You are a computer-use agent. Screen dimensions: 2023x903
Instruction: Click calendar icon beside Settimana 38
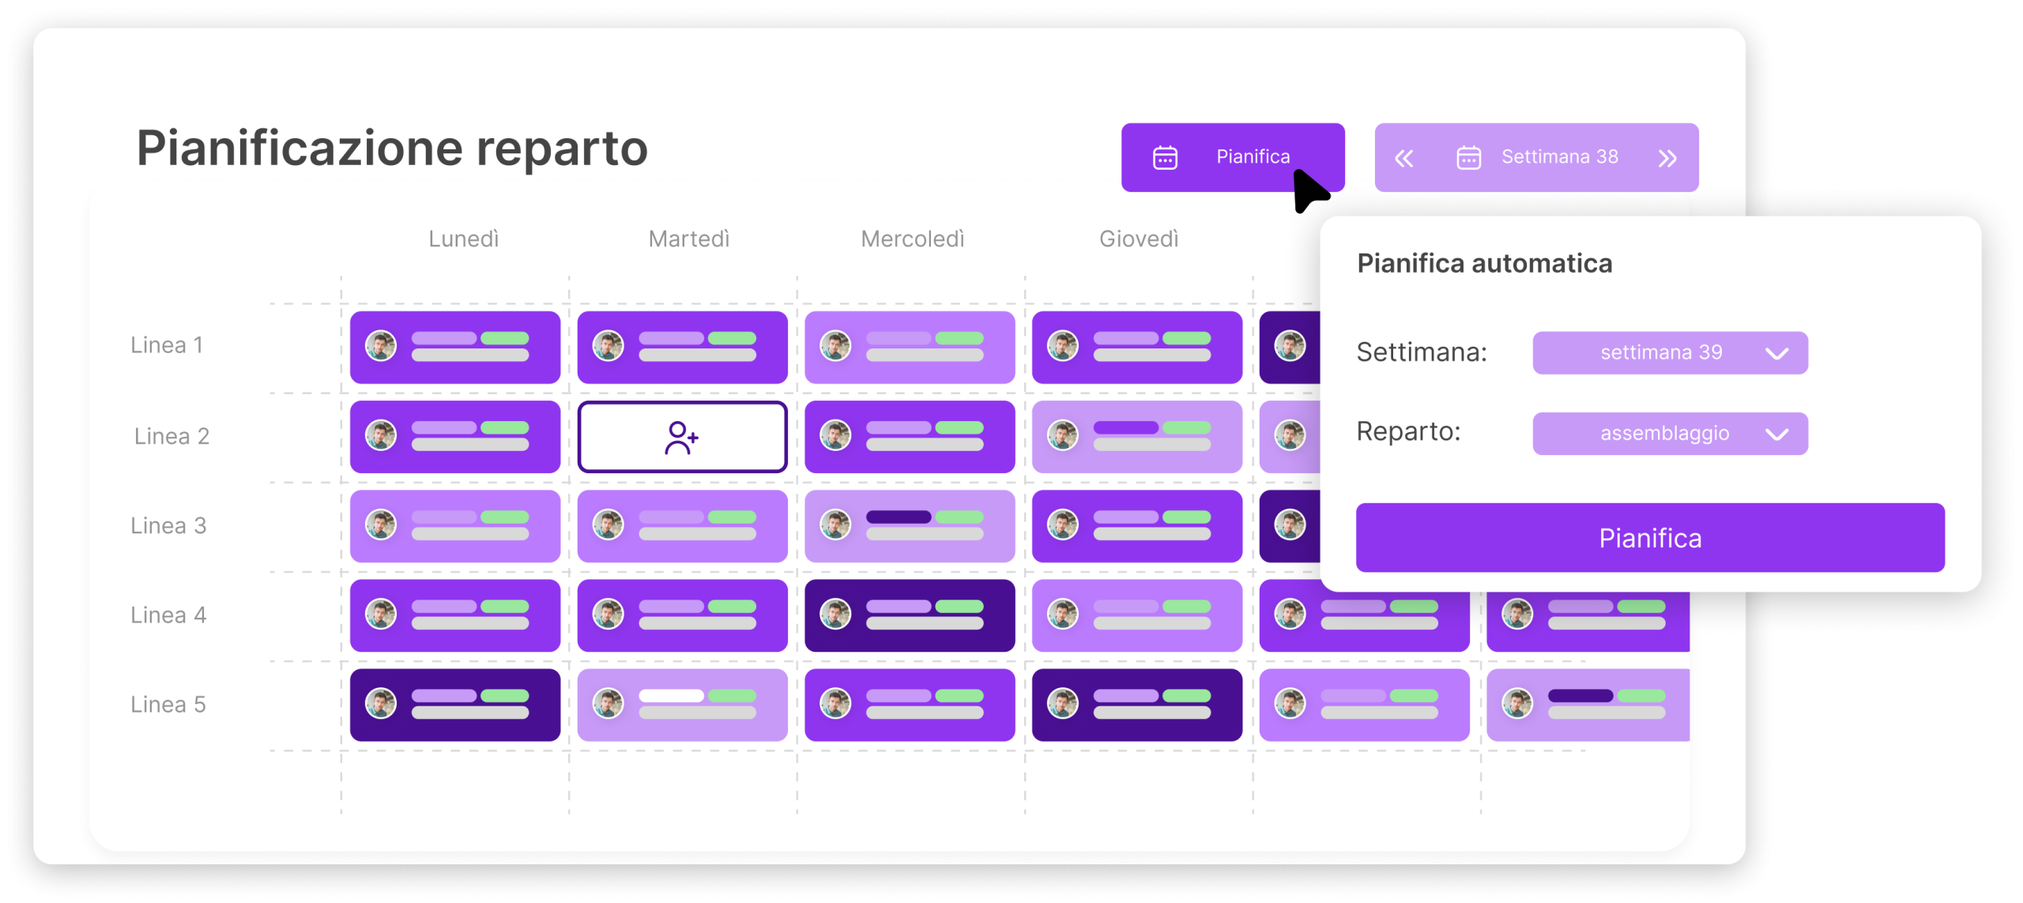[x=1468, y=158]
